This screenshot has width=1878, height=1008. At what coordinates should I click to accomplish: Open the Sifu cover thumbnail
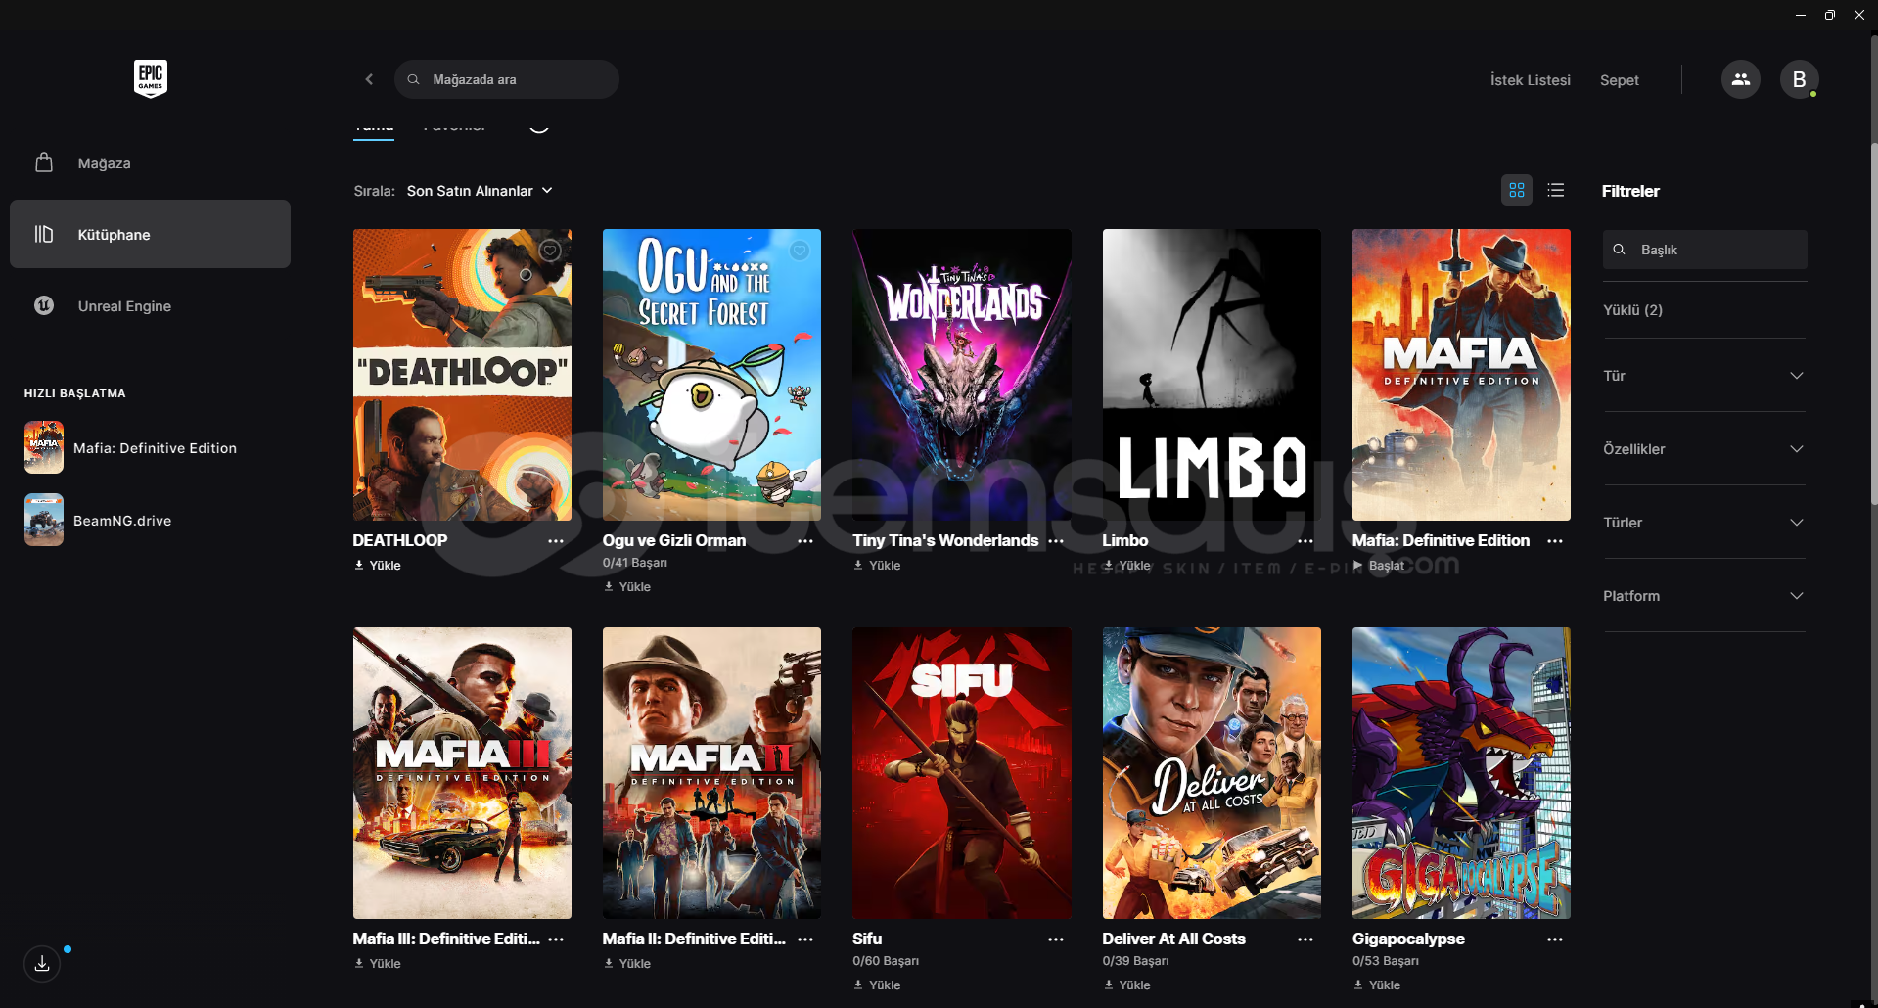[x=962, y=773]
